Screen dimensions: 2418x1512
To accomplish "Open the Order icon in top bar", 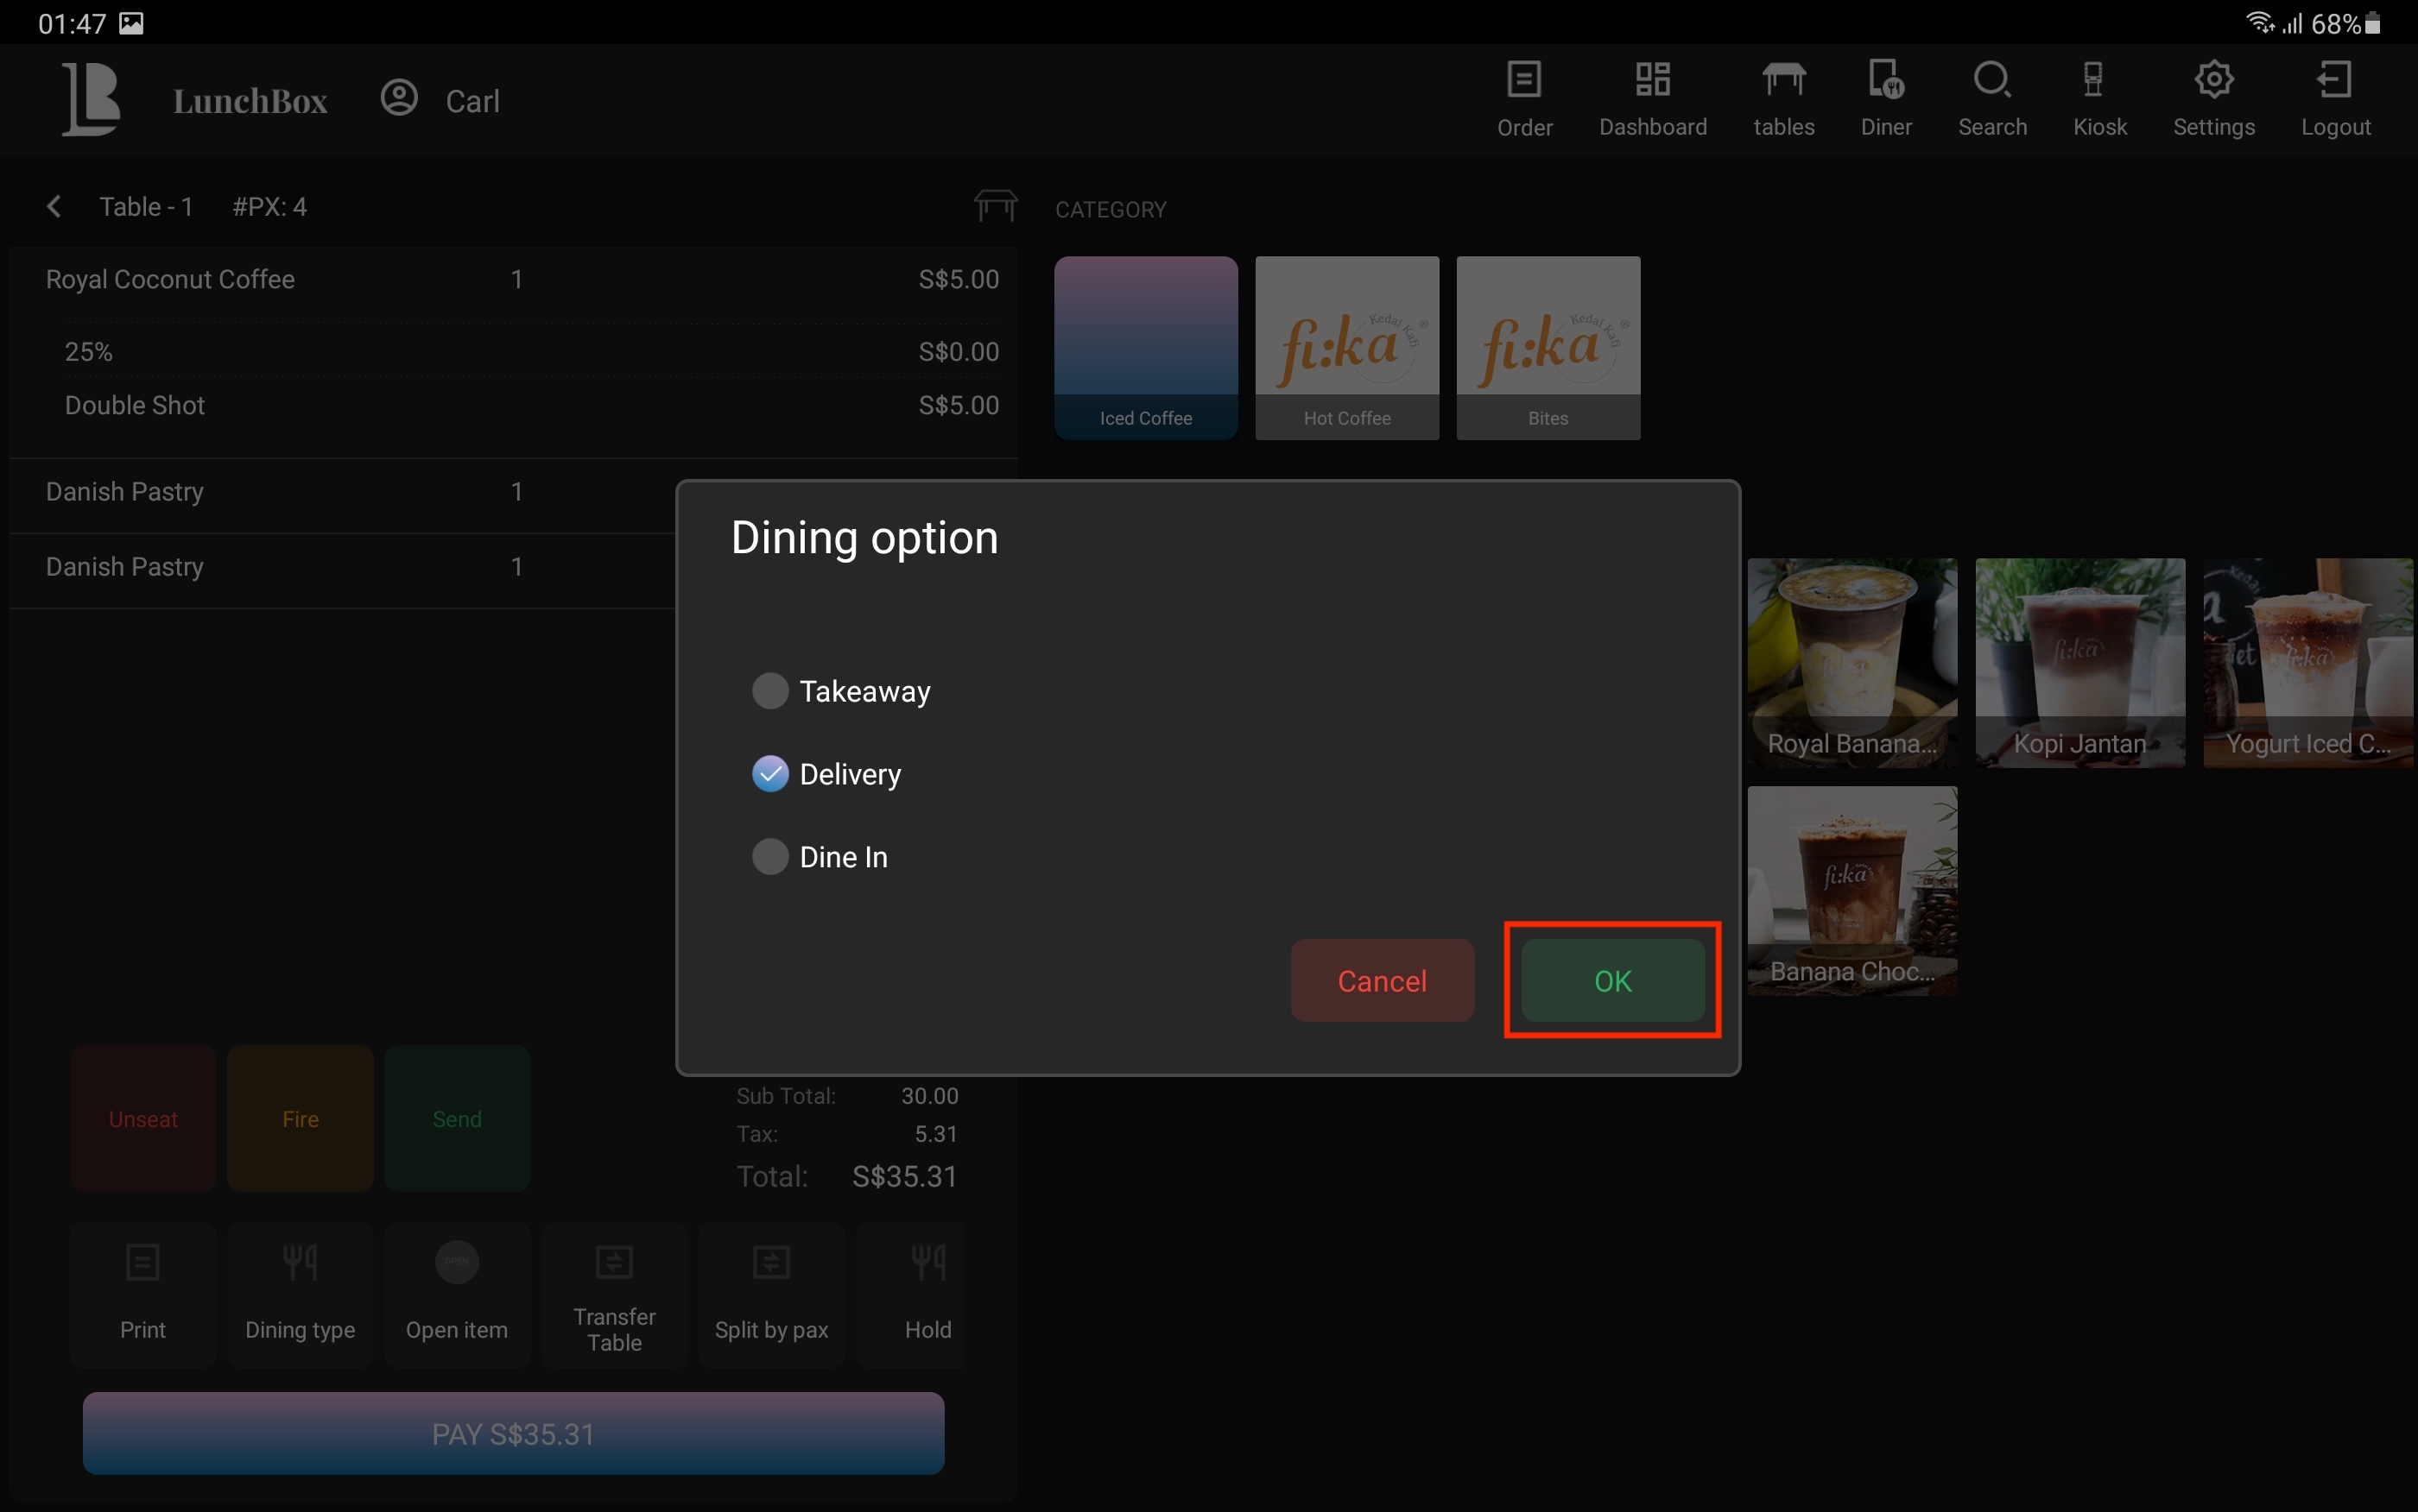I will [x=1523, y=98].
